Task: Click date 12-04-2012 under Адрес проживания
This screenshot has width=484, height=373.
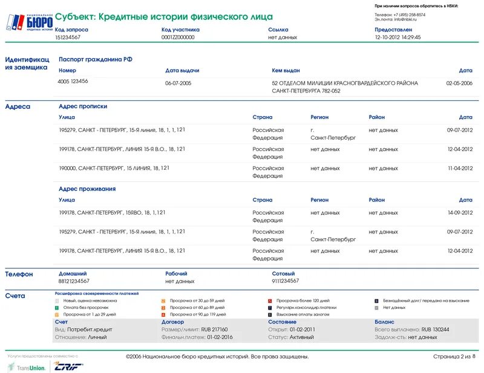Action: click(x=460, y=251)
